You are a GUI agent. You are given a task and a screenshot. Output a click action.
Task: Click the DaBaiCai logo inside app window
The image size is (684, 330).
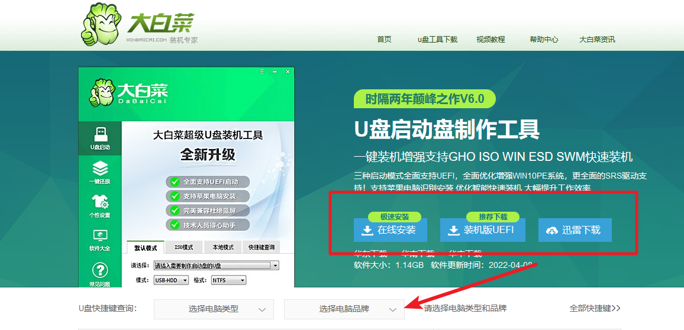click(128, 93)
